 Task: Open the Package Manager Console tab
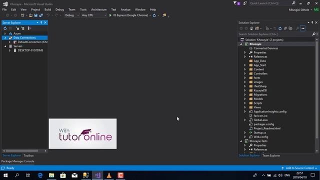click(x=18, y=161)
